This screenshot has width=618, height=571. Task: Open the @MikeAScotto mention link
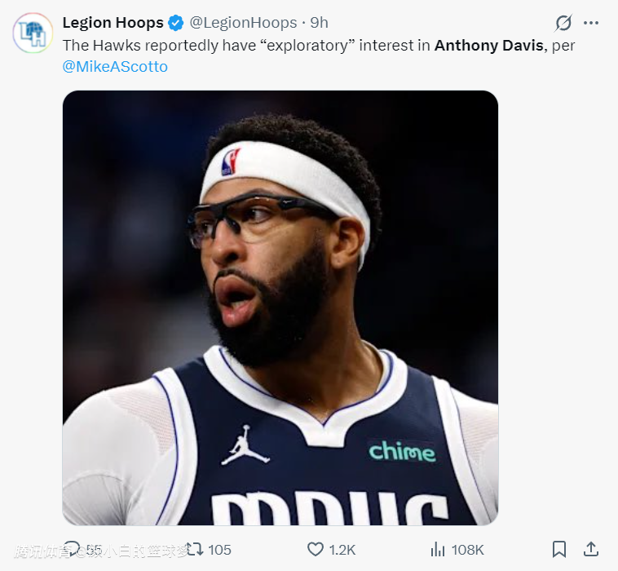point(115,67)
